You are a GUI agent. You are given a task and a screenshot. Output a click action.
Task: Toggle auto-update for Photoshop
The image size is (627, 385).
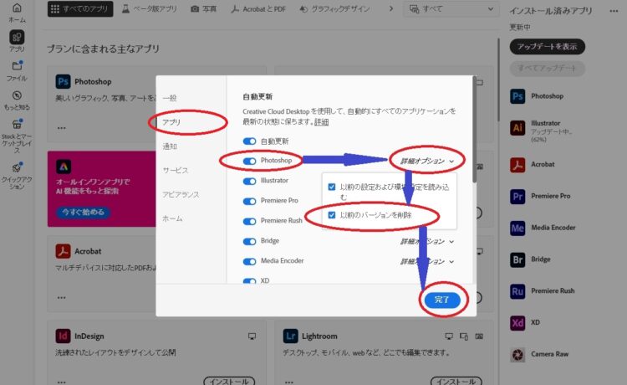pos(249,161)
